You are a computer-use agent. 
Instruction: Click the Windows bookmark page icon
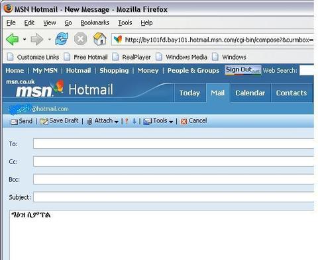coord(215,57)
